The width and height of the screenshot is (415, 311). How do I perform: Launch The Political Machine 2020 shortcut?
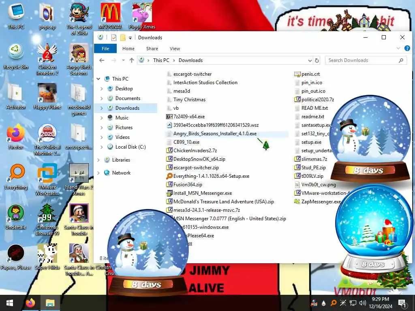coord(47,139)
